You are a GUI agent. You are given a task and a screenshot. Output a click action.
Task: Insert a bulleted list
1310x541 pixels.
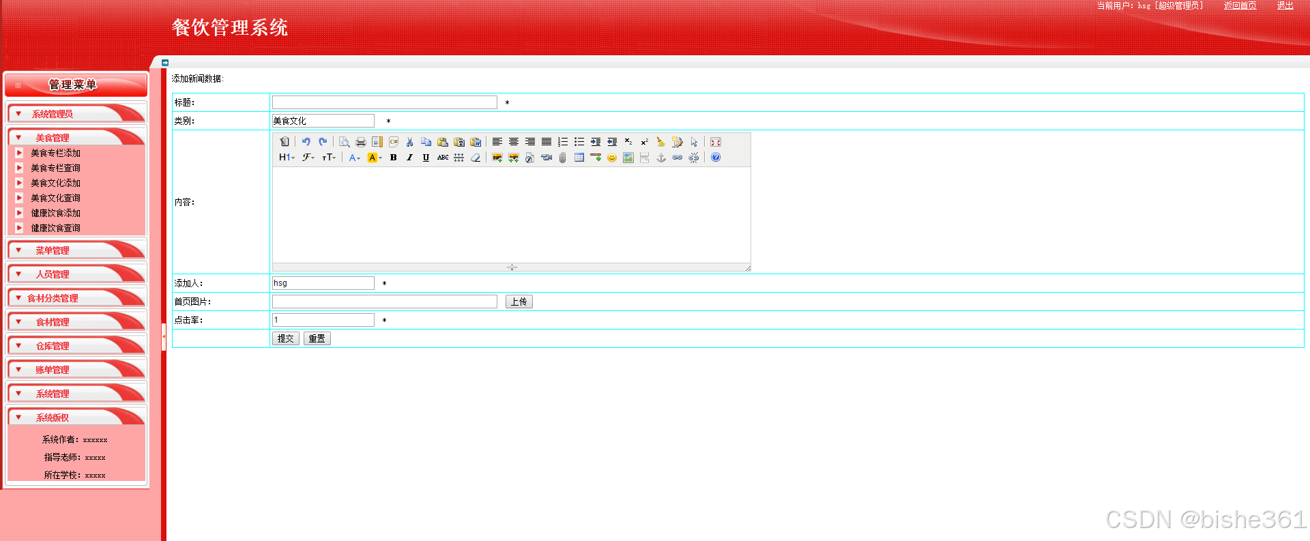coord(579,142)
